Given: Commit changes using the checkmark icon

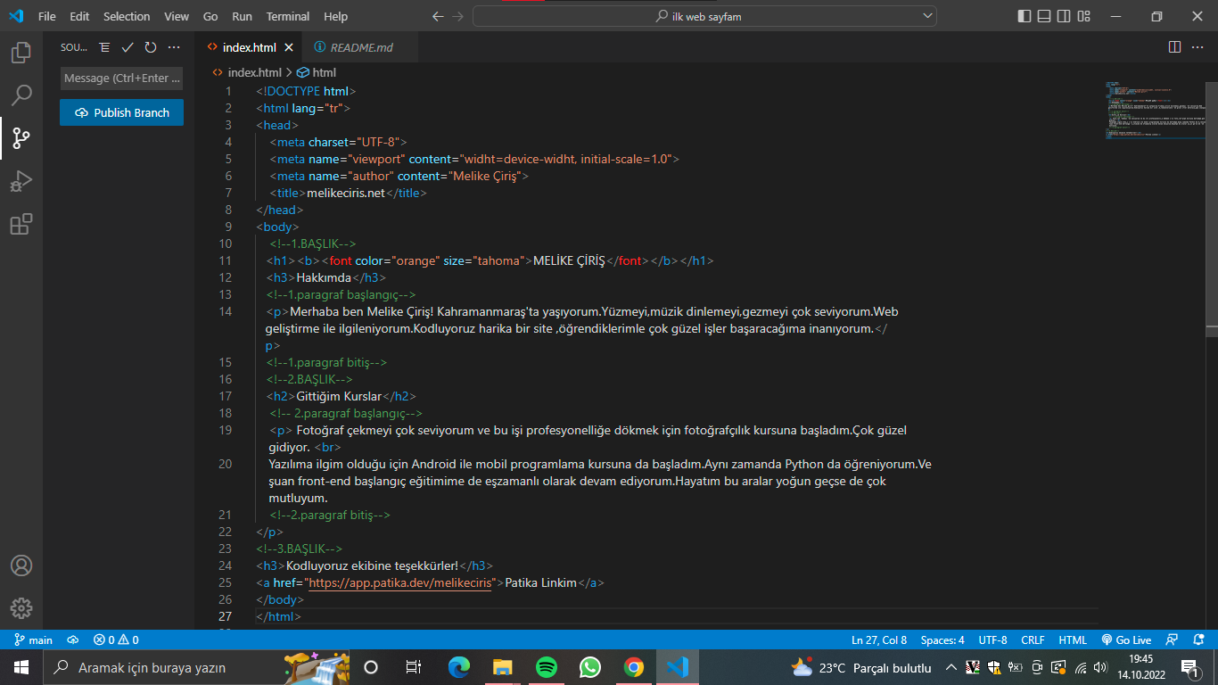Looking at the screenshot, I should (127, 48).
